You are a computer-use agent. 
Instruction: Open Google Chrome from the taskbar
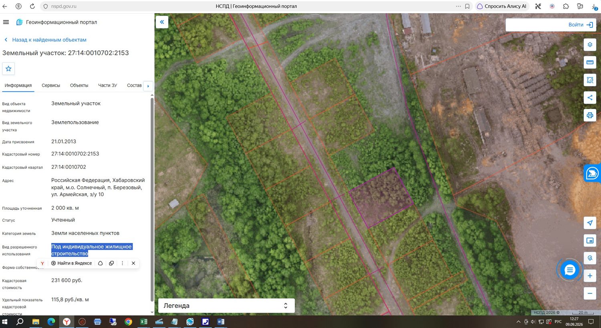pos(128,322)
